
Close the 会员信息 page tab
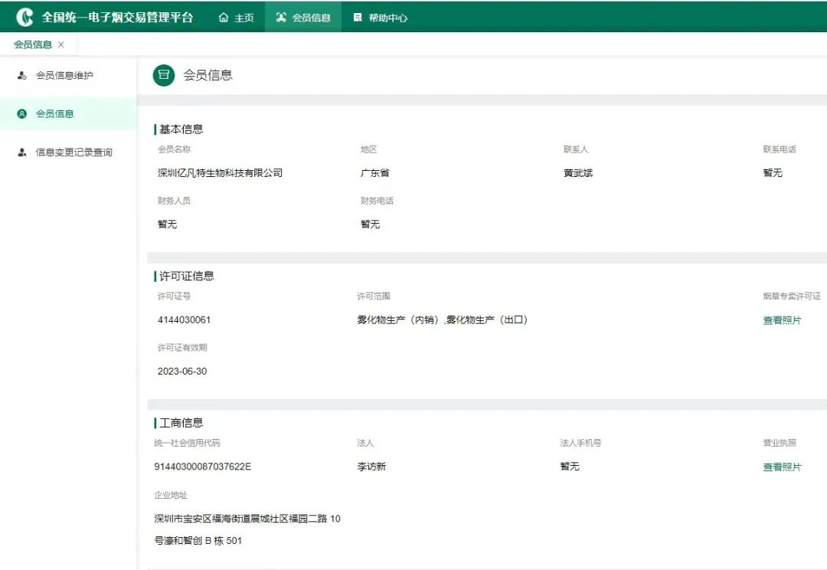(x=61, y=44)
